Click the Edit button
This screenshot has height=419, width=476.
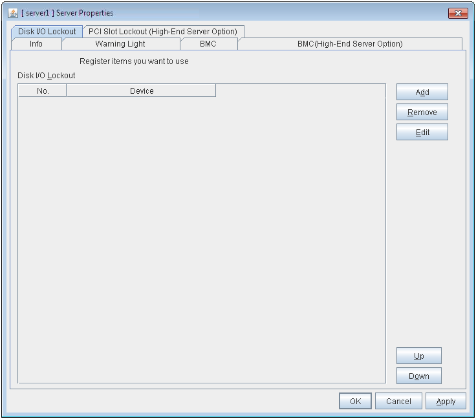click(422, 132)
